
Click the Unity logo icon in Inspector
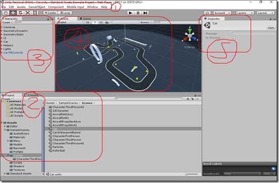(x=207, y=25)
